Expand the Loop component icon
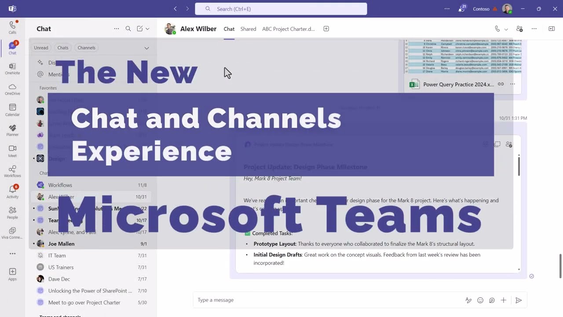The height and width of the screenshot is (317, 563). (497, 144)
